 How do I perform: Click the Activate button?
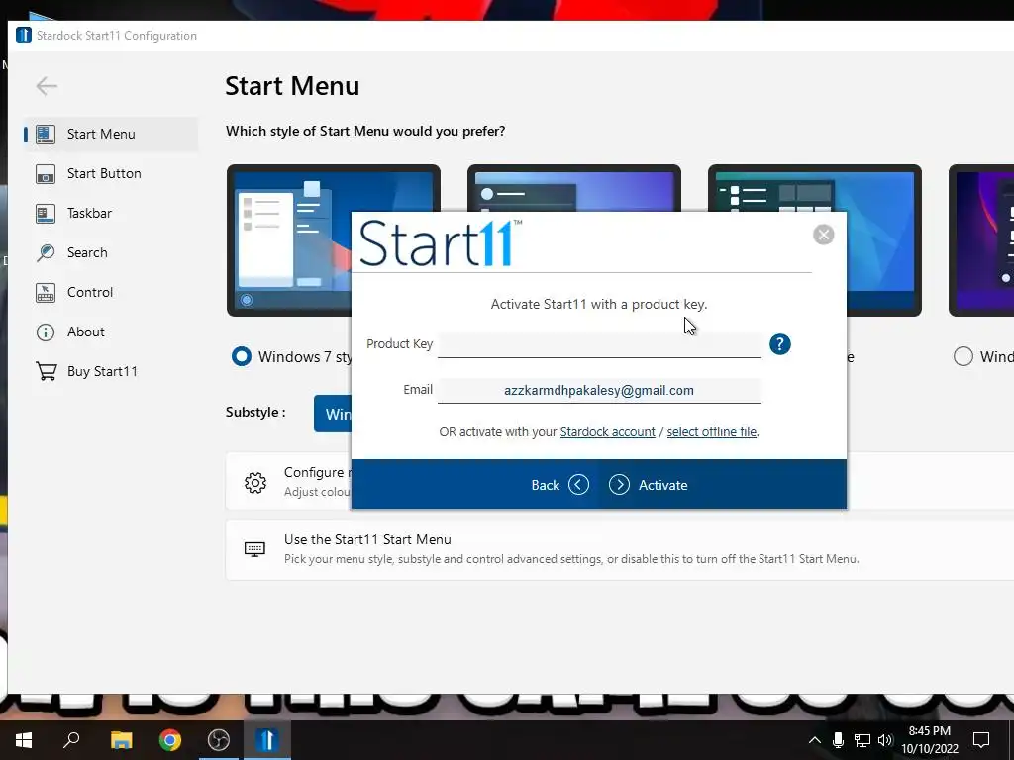[x=648, y=485]
